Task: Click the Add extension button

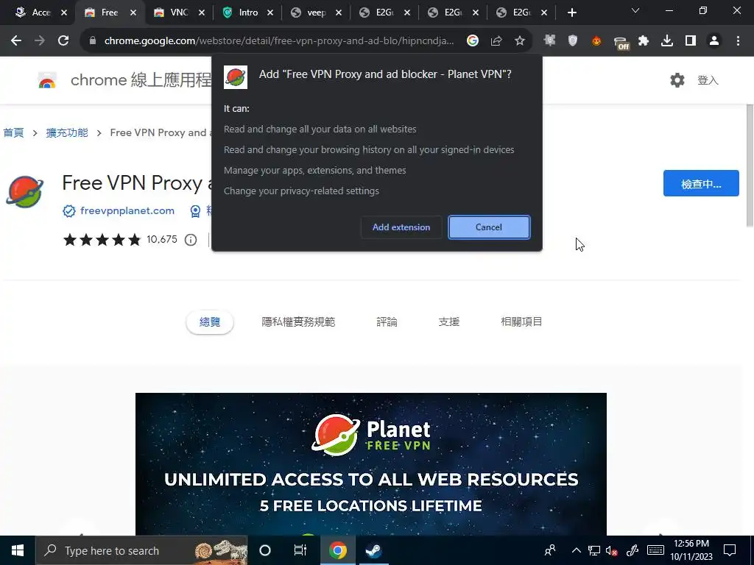Action: 401,227
